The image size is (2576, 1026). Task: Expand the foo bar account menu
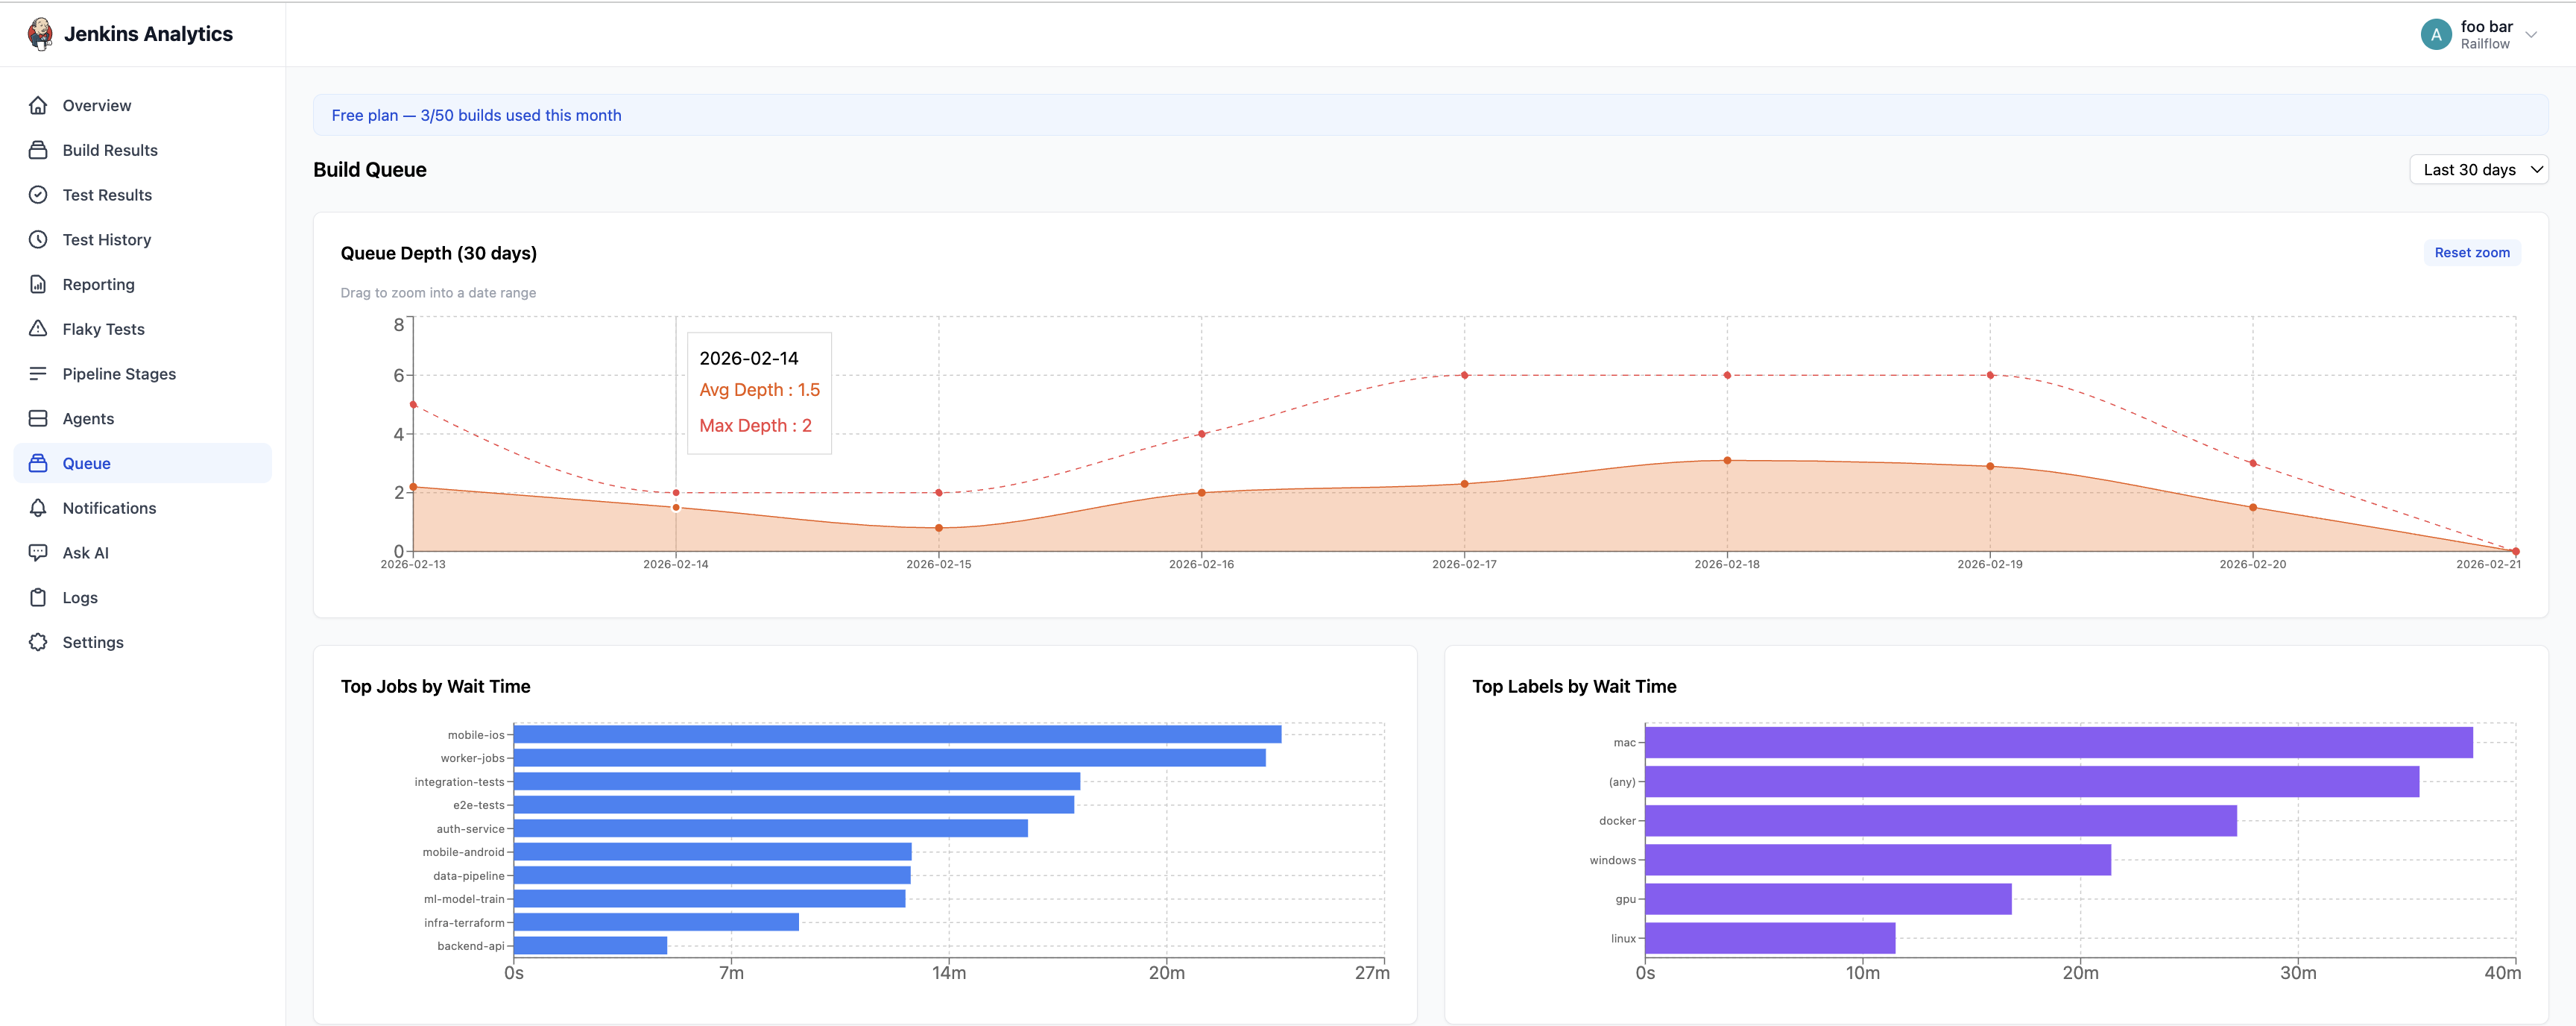pyautogui.click(x=2530, y=35)
